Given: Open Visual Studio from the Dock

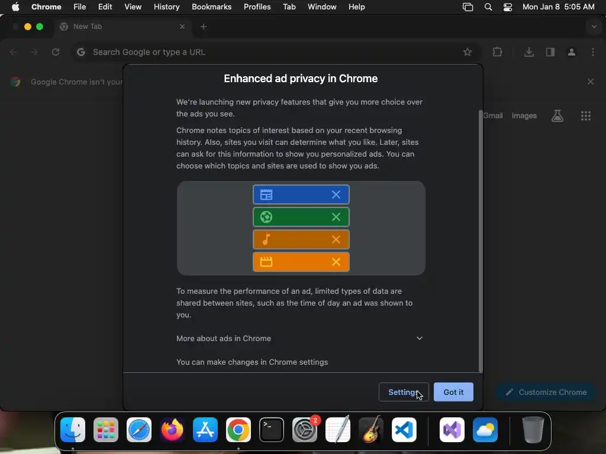Looking at the screenshot, I should [452, 430].
